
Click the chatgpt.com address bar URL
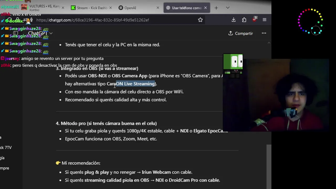click(92, 20)
